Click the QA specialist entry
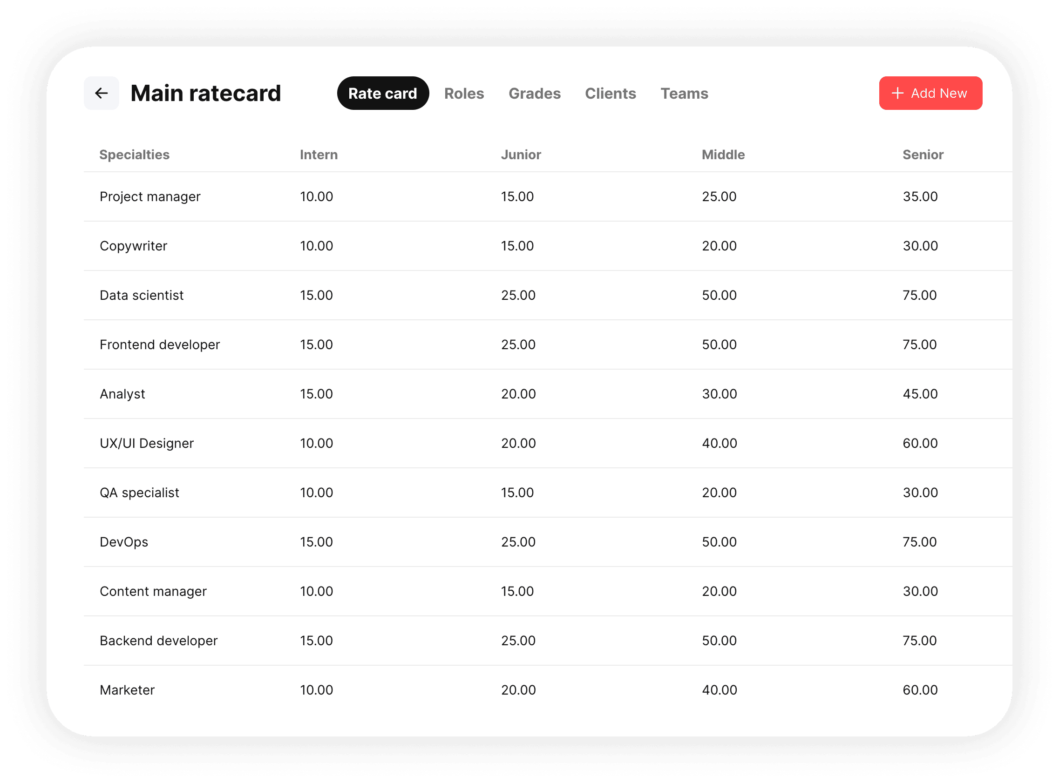 coord(139,493)
